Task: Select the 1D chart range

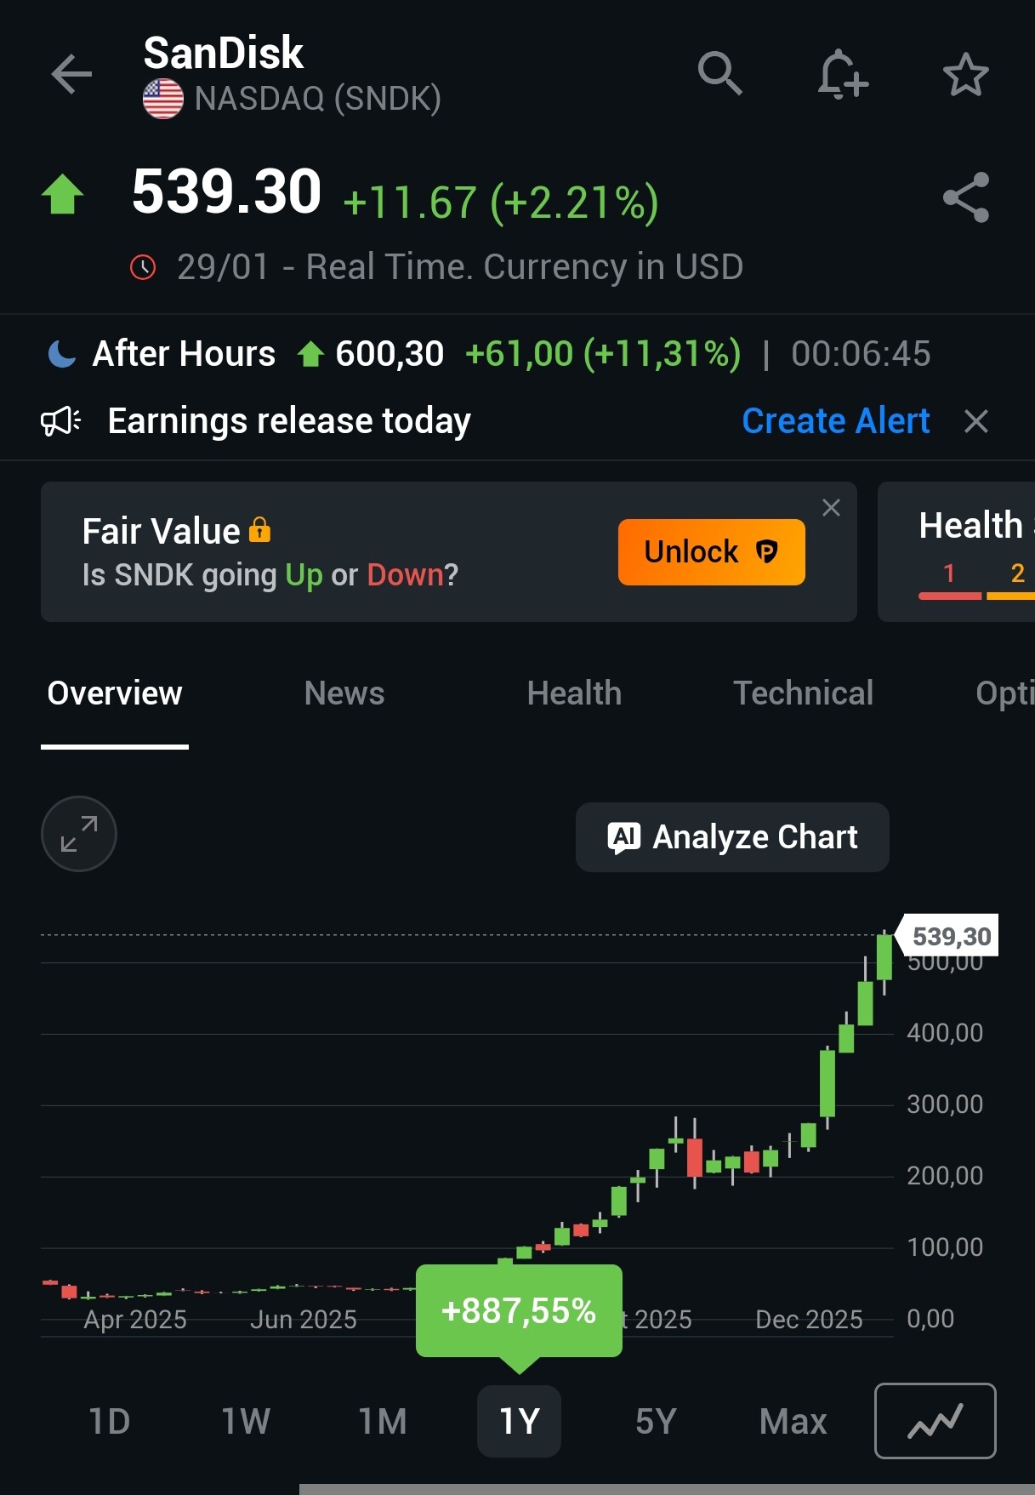Action: coord(110,1421)
